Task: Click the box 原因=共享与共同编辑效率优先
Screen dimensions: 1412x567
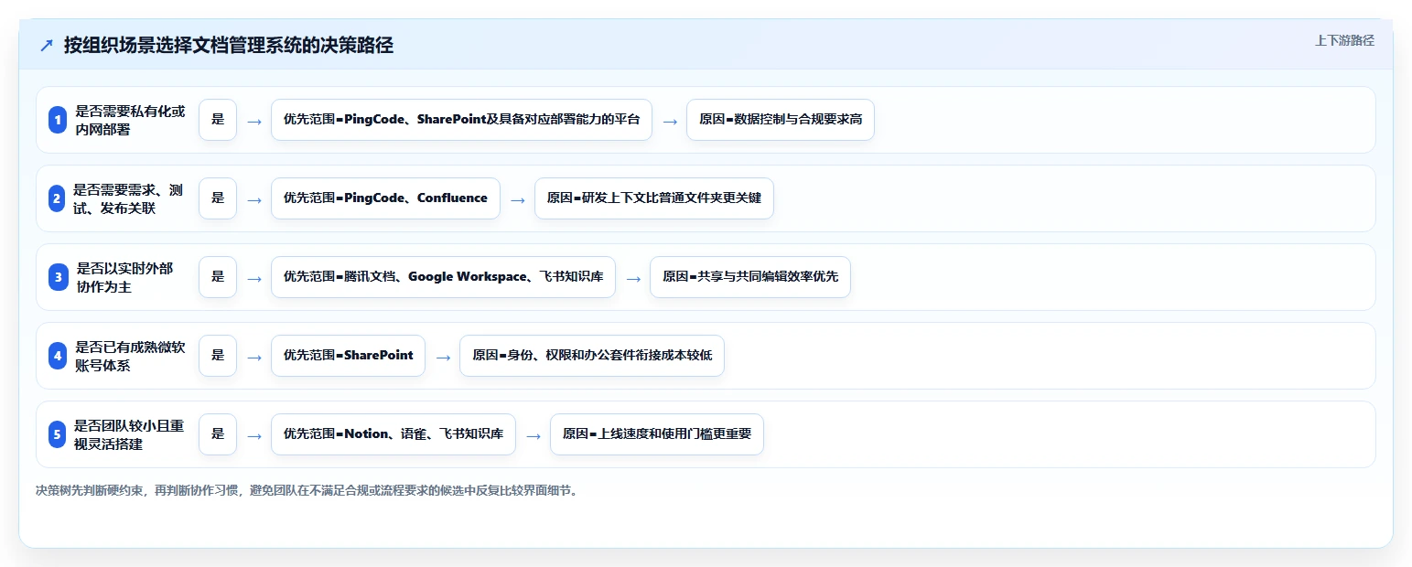Action: click(750, 277)
